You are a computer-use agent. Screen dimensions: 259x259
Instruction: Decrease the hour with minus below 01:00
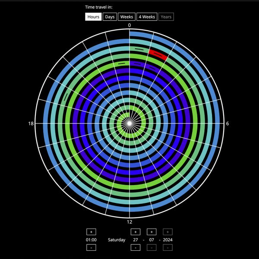click(91, 247)
